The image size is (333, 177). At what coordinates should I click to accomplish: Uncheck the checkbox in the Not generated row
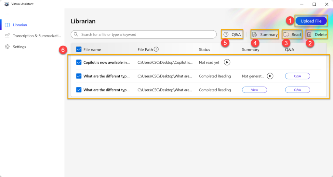79,76
